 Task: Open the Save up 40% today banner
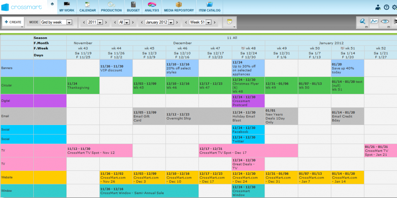348,68
